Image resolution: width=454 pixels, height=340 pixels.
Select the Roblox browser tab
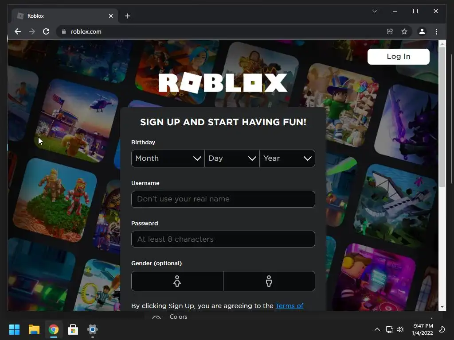click(x=65, y=16)
